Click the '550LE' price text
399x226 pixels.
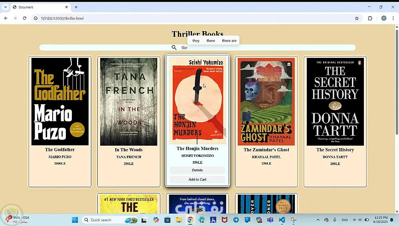[x=198, y=162]
